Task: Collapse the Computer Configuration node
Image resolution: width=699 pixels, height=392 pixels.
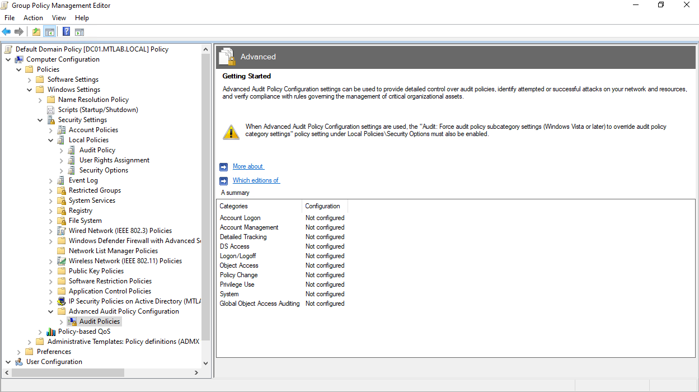Action: pyautogui.click(x=8, y=59)
